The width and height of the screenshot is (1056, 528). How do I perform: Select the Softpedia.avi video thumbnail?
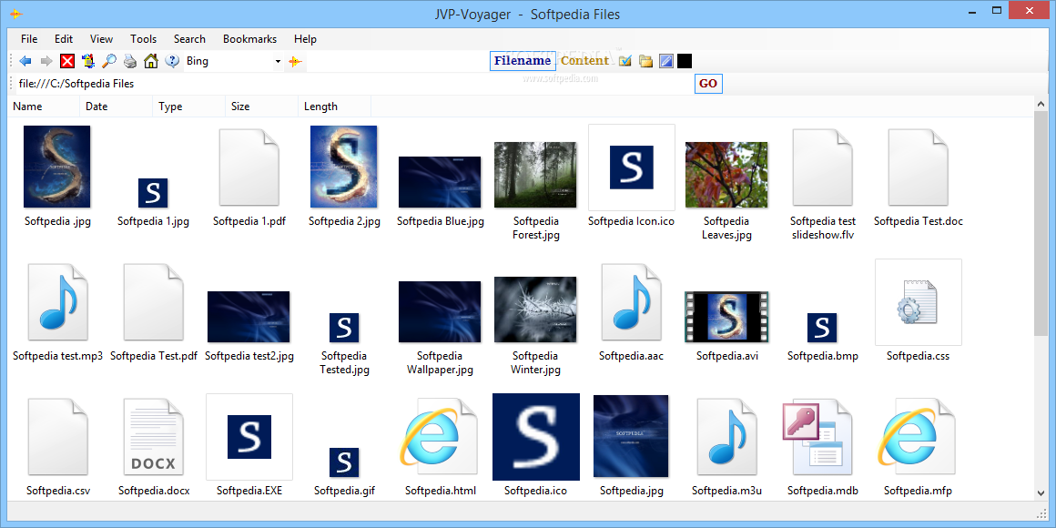click(x=726, y=317)
